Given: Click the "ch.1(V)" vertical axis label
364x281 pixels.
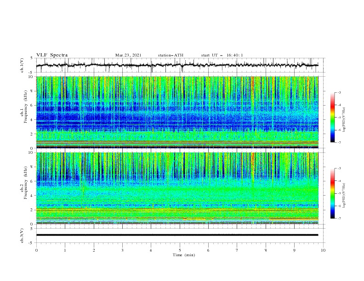Looking at the screenshot, I should click(22, 65).
